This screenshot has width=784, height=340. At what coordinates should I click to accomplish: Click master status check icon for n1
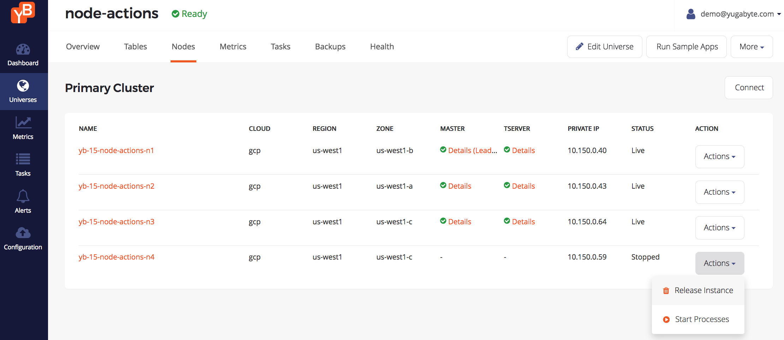coord(443,150)
